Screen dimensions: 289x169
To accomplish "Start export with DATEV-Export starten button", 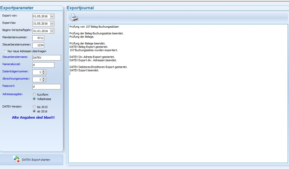I will point(32,160).
